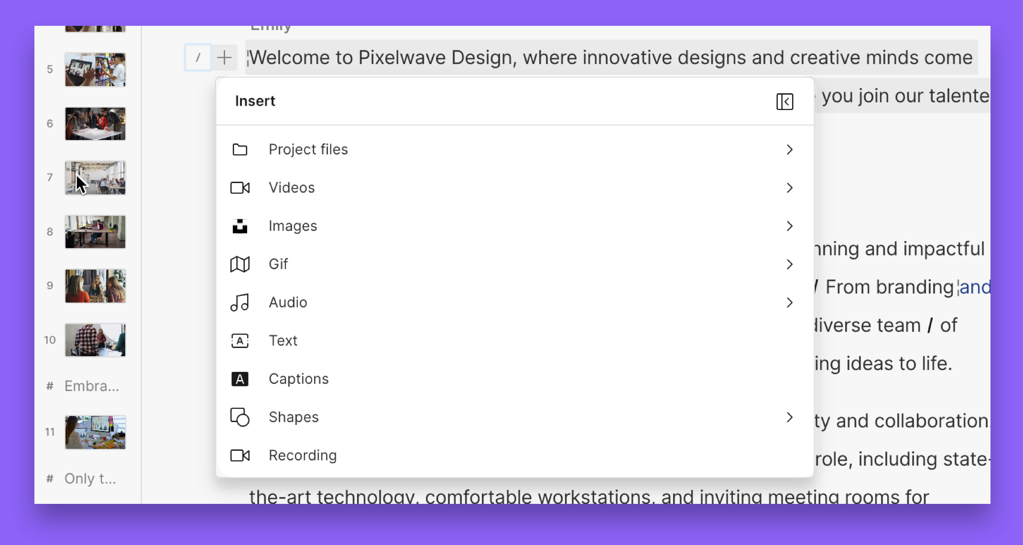
Task: Expand the Shapes submenu arrow
Action: coord(790,417)
